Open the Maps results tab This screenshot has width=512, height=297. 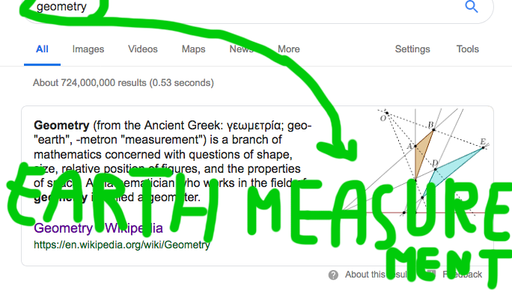[x=193, y=49]
